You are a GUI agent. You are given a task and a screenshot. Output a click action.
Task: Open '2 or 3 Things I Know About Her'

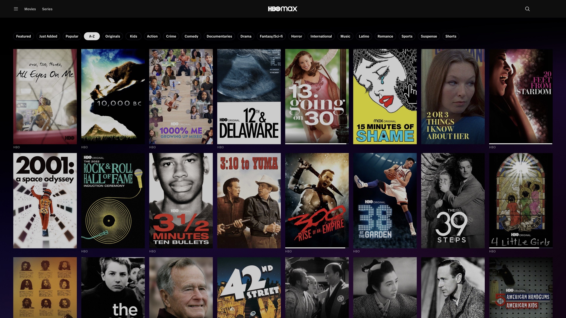pos(453,97)
